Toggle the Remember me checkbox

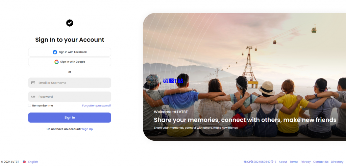coord(29,105)
